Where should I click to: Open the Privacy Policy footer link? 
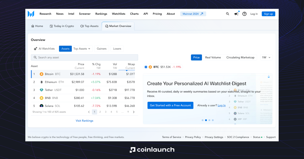click(193, 137)
